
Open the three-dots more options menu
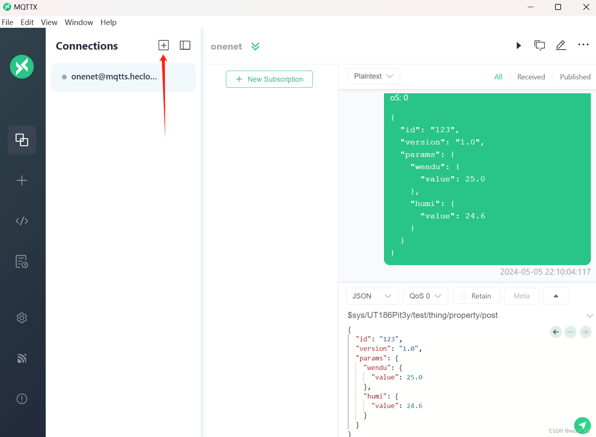point(583,44)
